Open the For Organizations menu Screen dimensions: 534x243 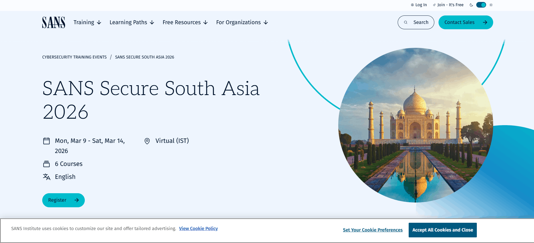tap(242, 22)
